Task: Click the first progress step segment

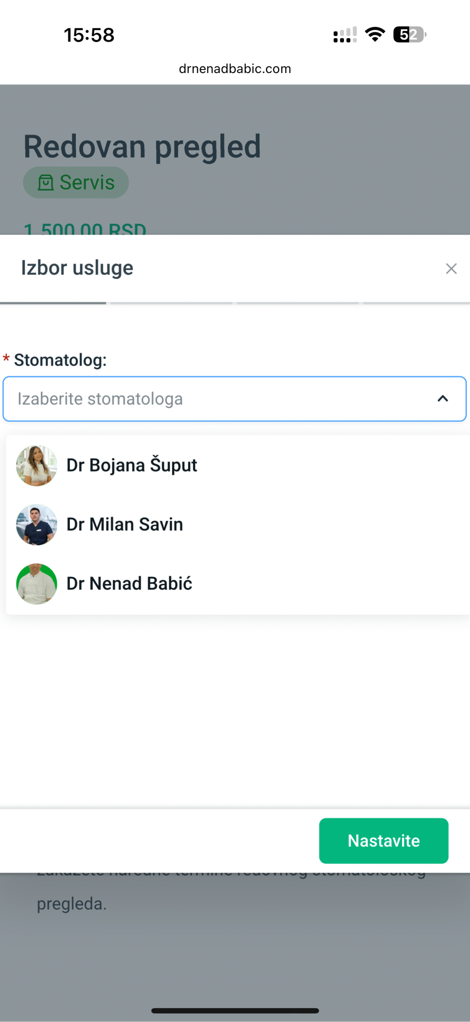Action: click(x=53, y=303)
